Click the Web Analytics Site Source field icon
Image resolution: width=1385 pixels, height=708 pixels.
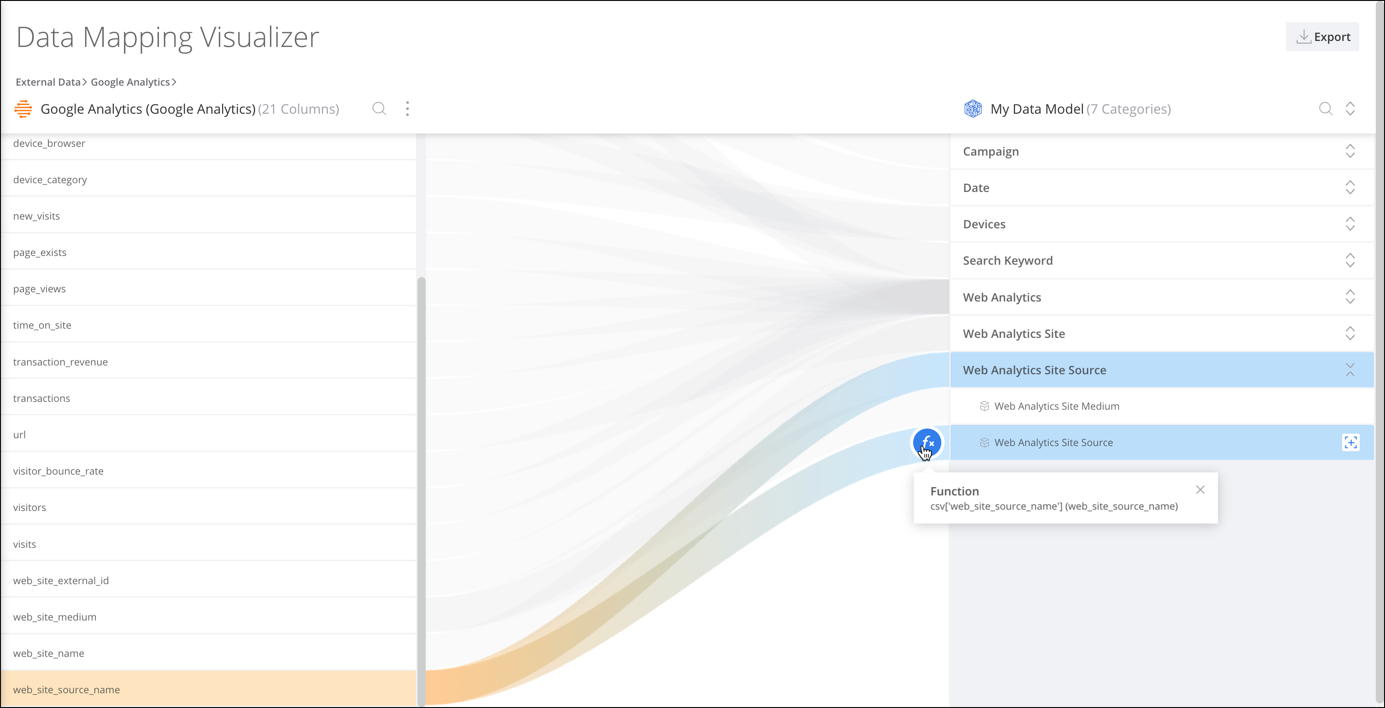(x=985, y=443)
